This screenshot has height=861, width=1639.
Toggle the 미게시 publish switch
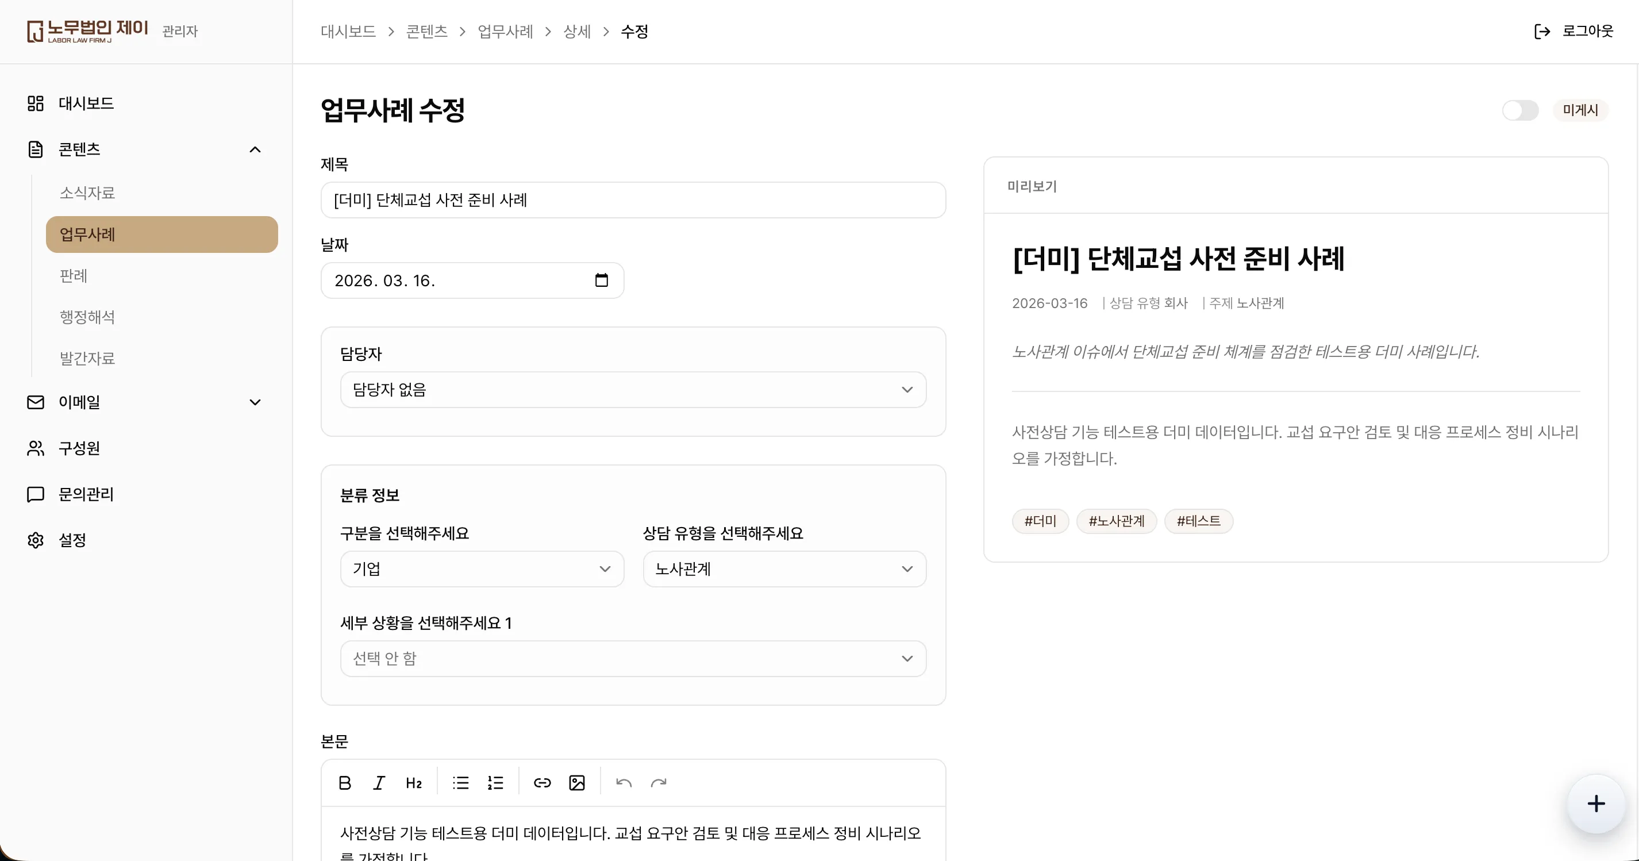click(x=1520, y=110)
